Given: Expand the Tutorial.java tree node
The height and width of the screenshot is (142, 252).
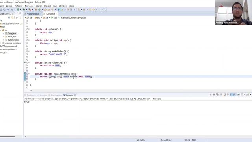Looking at the screenshot, I should (4, 40).
